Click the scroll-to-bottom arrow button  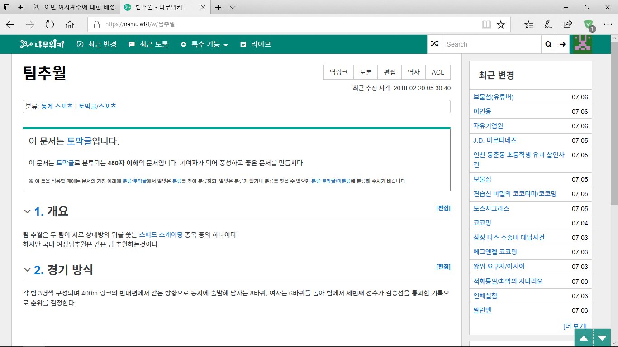(602, 338)
